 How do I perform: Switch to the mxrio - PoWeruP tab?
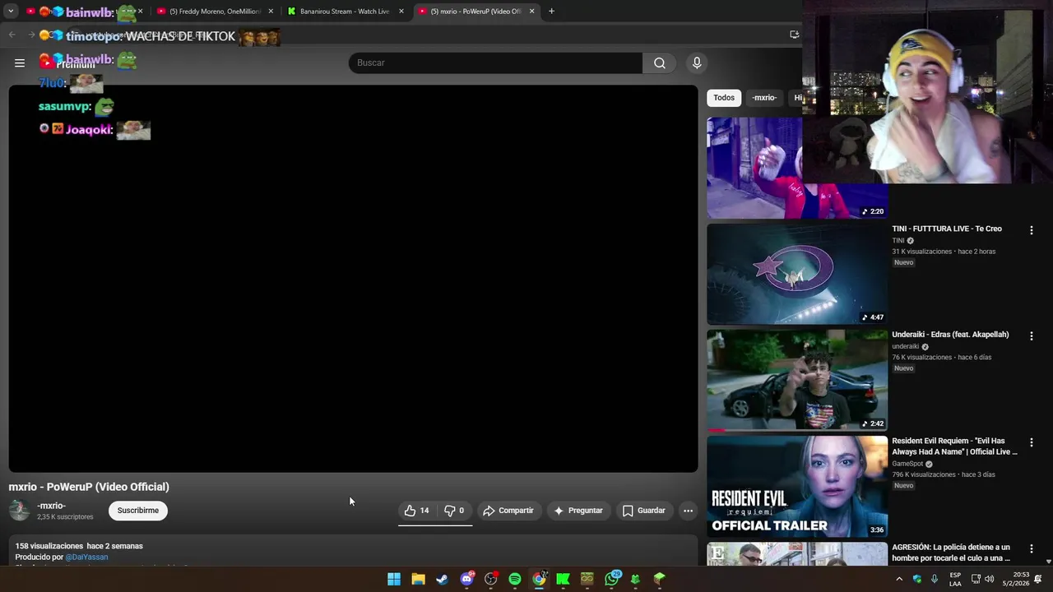coord(475,12)
